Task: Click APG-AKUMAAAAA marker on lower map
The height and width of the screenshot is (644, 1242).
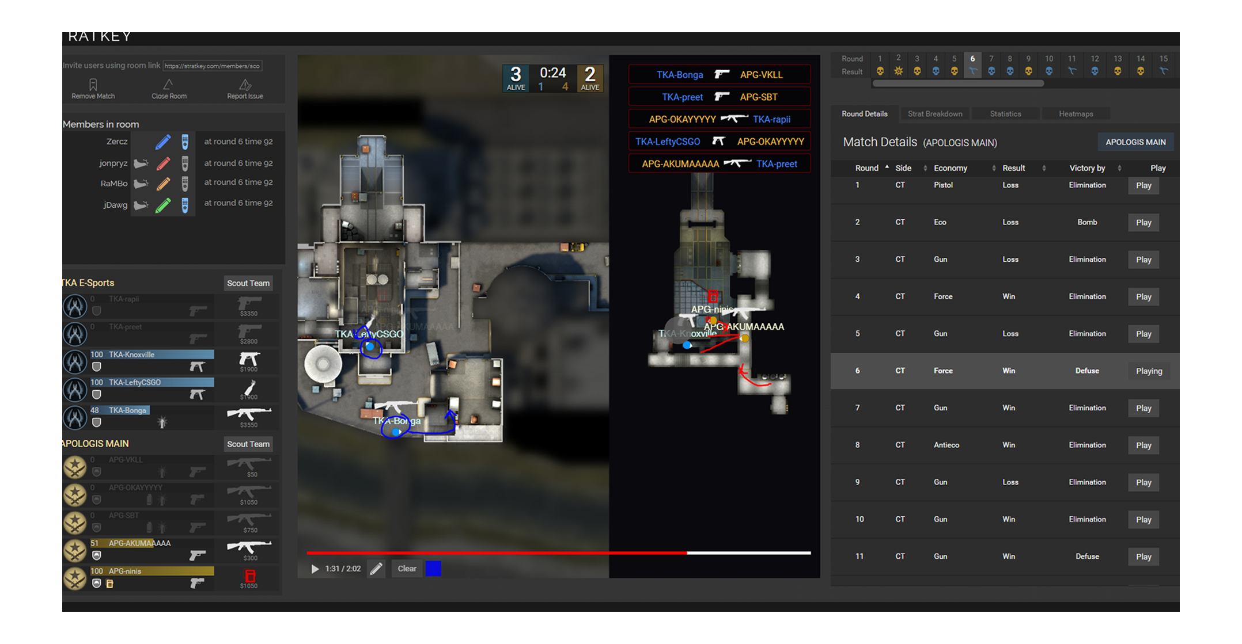Action: pos(745,338)
